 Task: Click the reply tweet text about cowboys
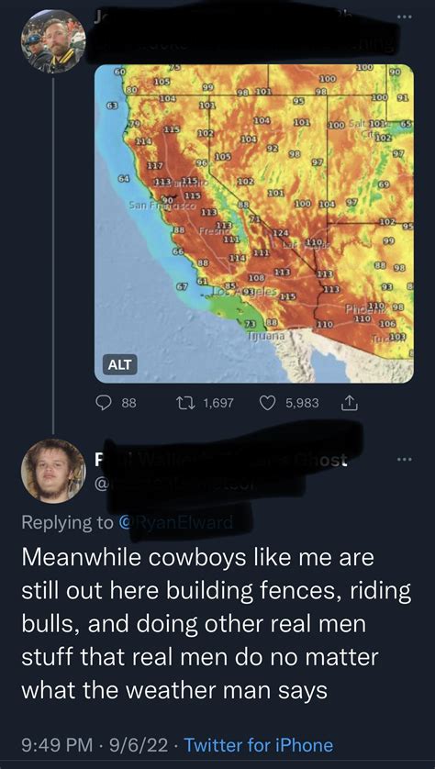tap(216, 624)
